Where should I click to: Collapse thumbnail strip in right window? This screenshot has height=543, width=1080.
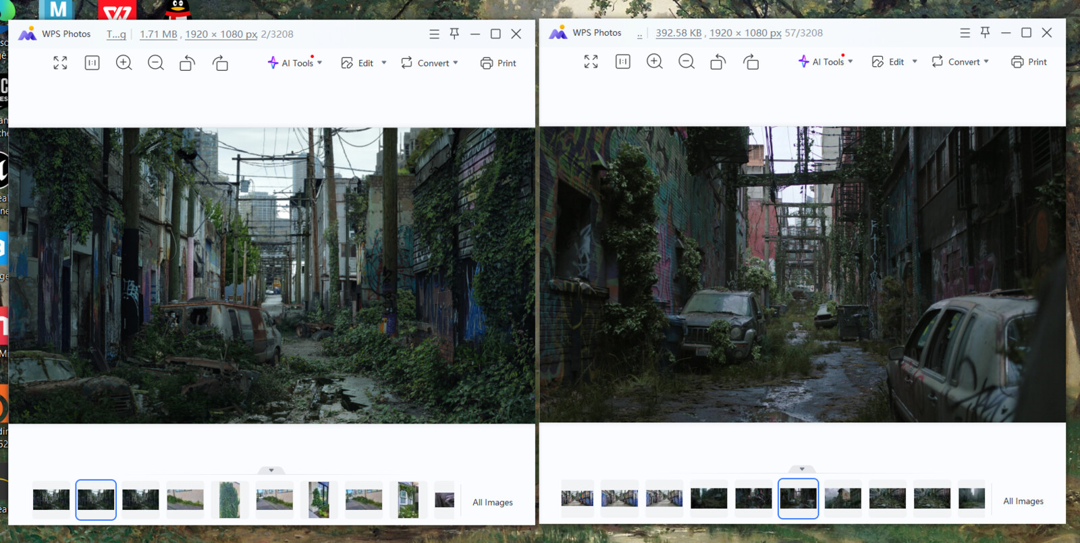[802, 469]
